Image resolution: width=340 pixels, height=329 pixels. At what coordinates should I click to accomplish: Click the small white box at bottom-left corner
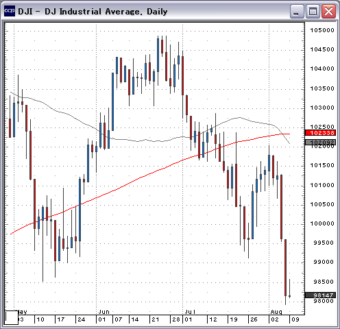(x=12, y=317)
